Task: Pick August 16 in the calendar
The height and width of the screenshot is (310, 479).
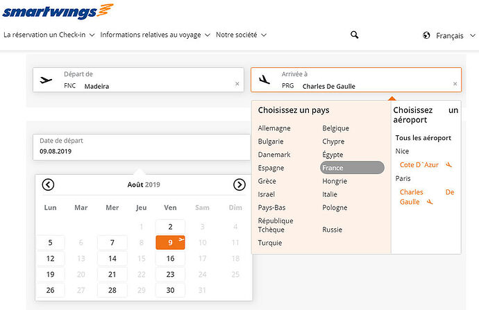Action: [170, 259]
